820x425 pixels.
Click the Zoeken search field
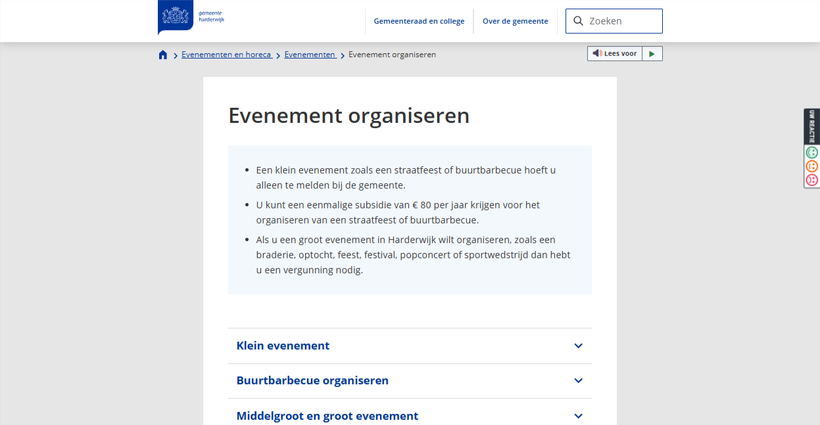tap(614, 21)
